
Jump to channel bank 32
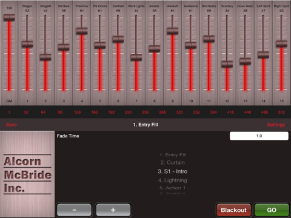[x=26, y=112]
